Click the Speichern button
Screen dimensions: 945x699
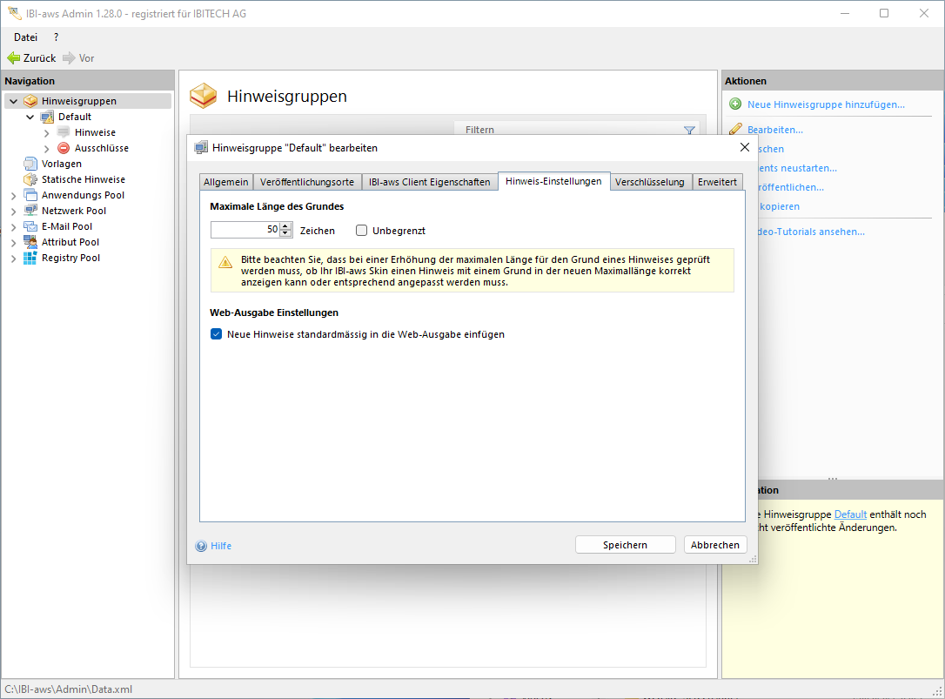click(625, 545)
